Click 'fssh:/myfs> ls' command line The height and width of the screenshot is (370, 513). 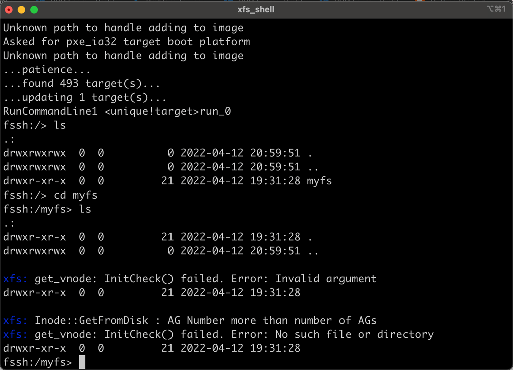(x=47, y=209)
